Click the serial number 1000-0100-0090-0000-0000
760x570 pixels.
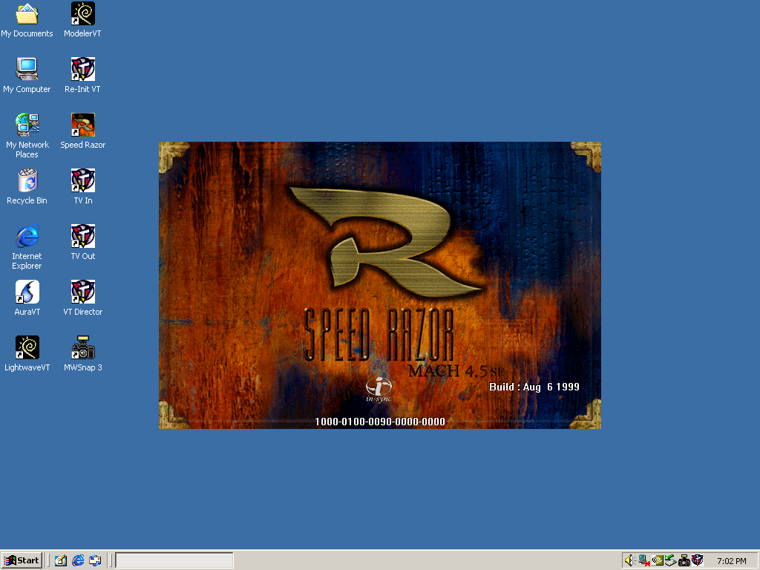[380, 422]
